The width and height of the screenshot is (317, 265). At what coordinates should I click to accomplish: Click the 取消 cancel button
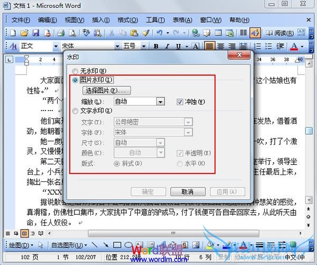(188, 191)
